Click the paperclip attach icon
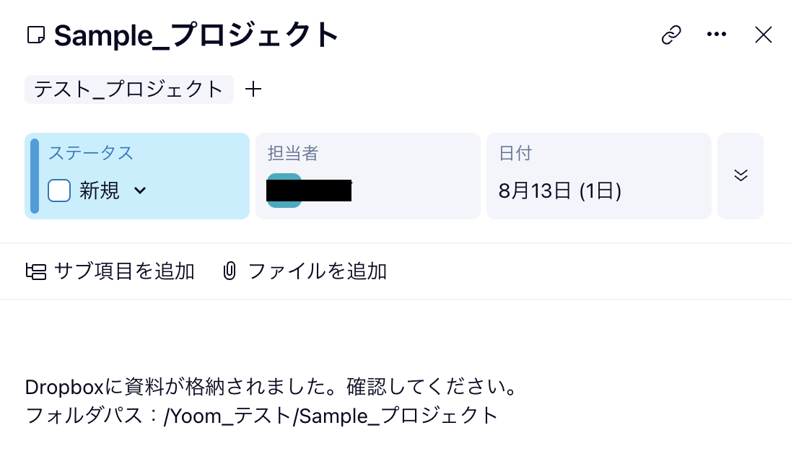This screenshot has height=459, width=791. [230, 271]
